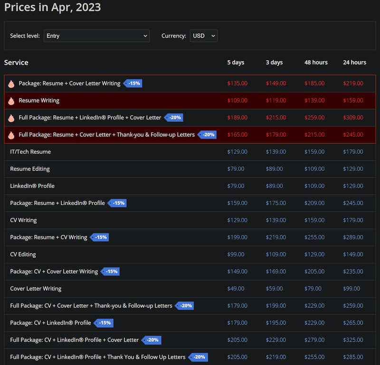Choose Resume Editing $89.00 3-day price

tap(275, 169)
